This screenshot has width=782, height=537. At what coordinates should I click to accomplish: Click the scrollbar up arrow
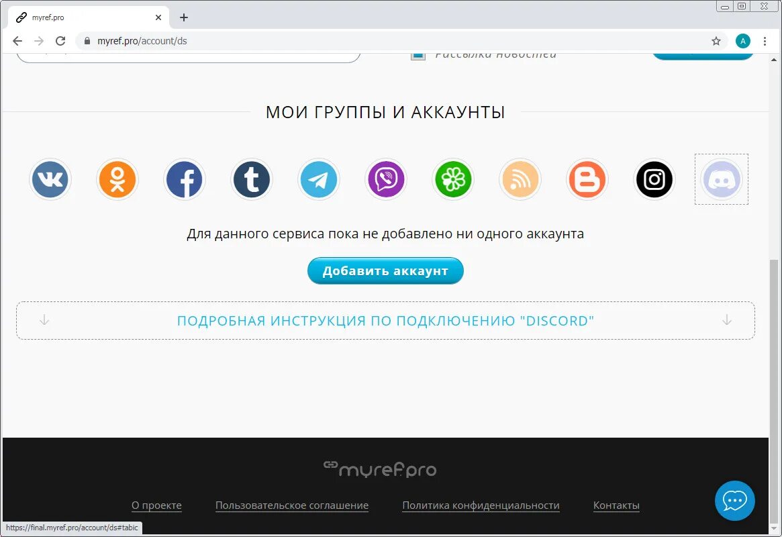[773, 59]
